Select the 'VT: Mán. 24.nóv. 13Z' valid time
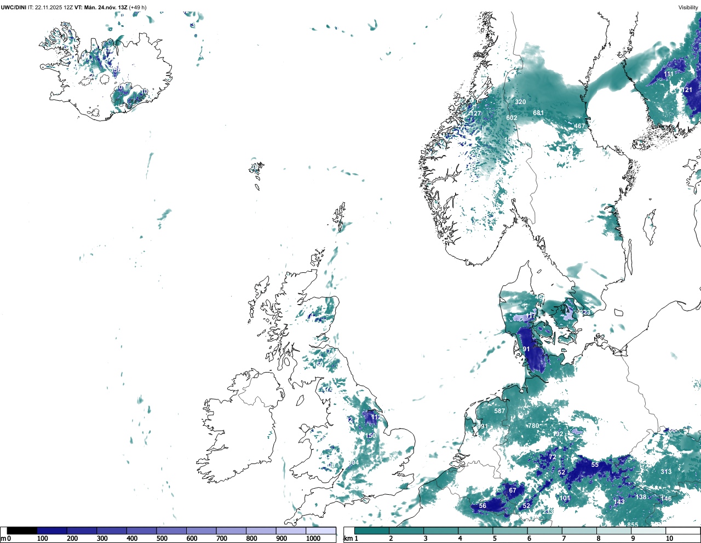701x543 pixels. pos(101,7)
